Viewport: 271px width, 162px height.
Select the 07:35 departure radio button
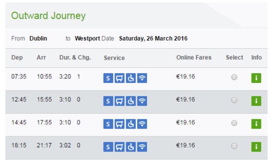[x=234, y=77]
